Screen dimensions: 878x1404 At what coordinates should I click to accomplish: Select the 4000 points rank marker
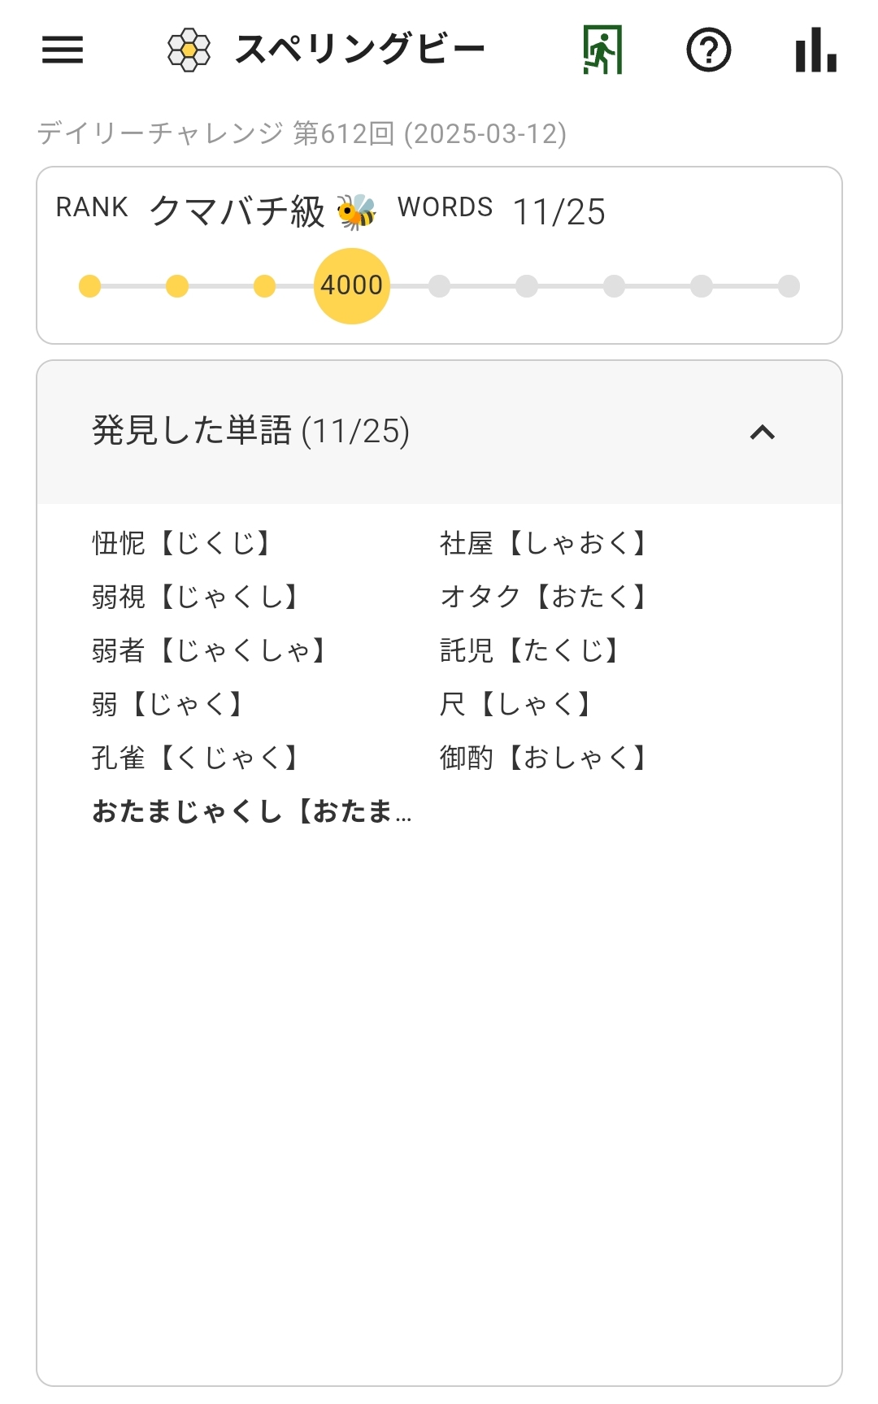click(352, 286)
